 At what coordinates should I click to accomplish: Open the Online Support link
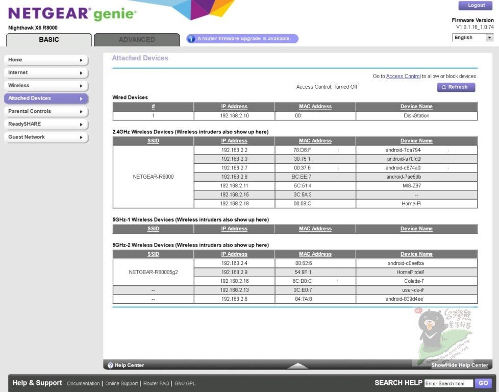121,383
